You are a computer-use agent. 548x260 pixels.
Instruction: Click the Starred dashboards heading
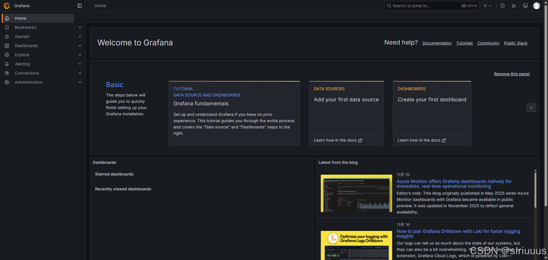click(114, 174)
